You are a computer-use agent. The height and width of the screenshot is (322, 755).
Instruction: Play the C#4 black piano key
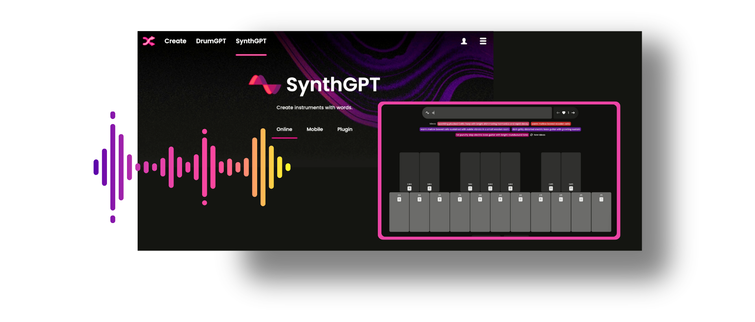(409, 172)
